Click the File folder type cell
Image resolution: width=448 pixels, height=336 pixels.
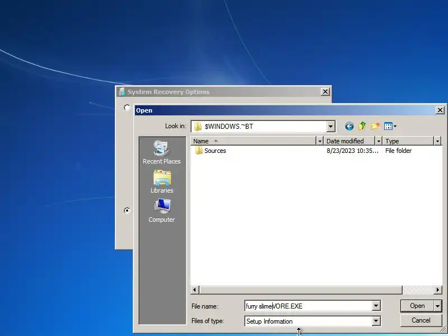398,151
